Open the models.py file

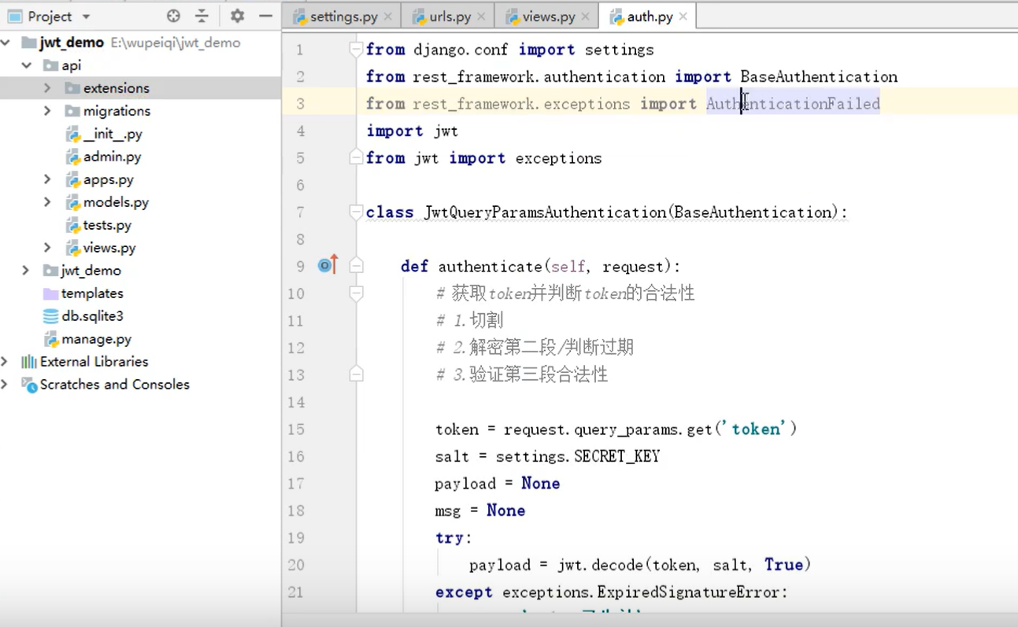(x=117, y=202)
